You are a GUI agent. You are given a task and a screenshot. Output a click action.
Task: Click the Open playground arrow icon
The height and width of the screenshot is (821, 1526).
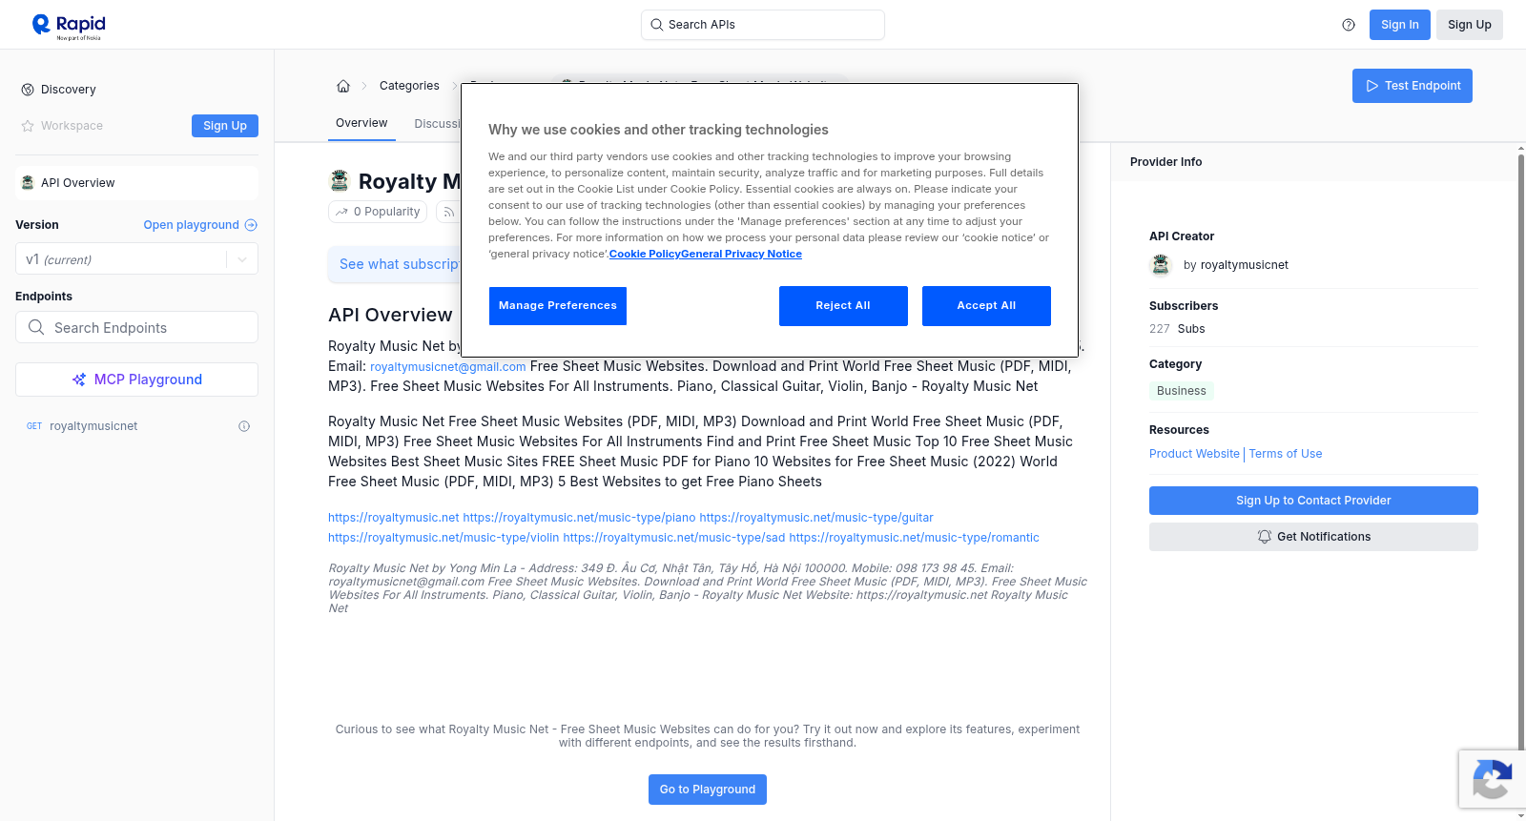point(251,225)
